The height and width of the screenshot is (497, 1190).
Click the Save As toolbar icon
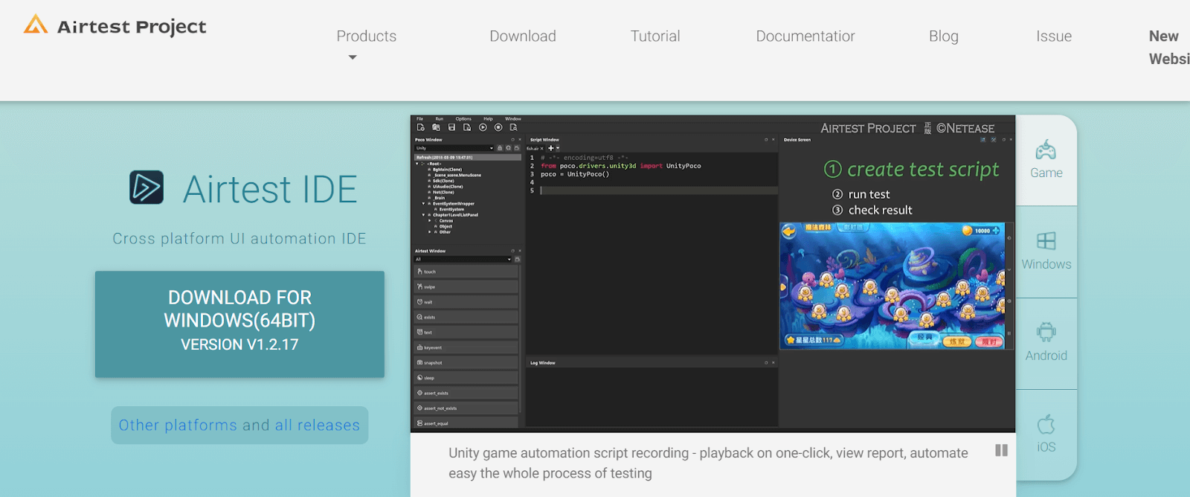467,127
